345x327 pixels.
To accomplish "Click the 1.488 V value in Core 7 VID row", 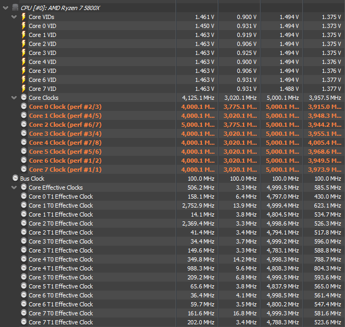I will (289, 89).
